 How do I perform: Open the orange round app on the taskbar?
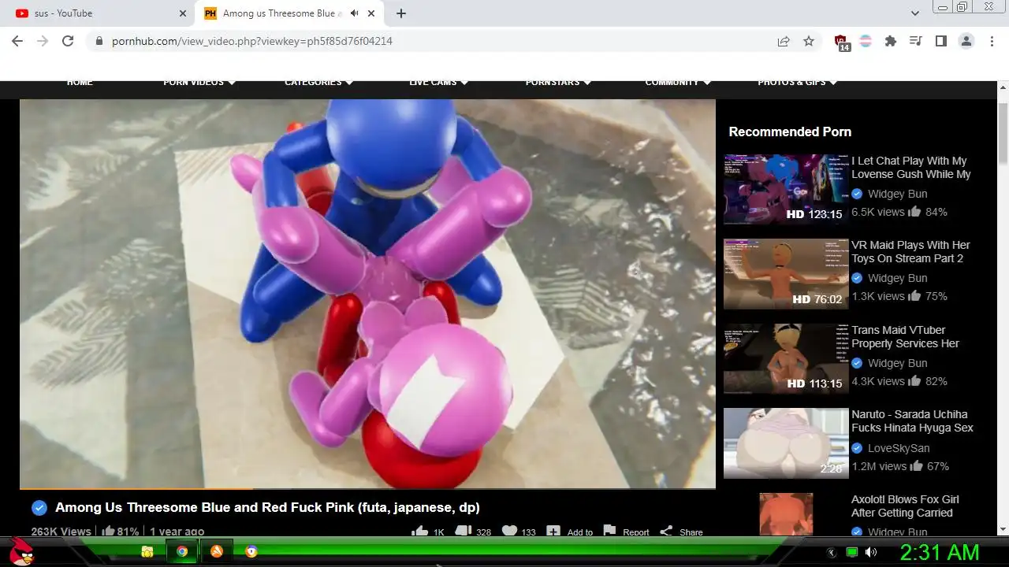[217, 552]
